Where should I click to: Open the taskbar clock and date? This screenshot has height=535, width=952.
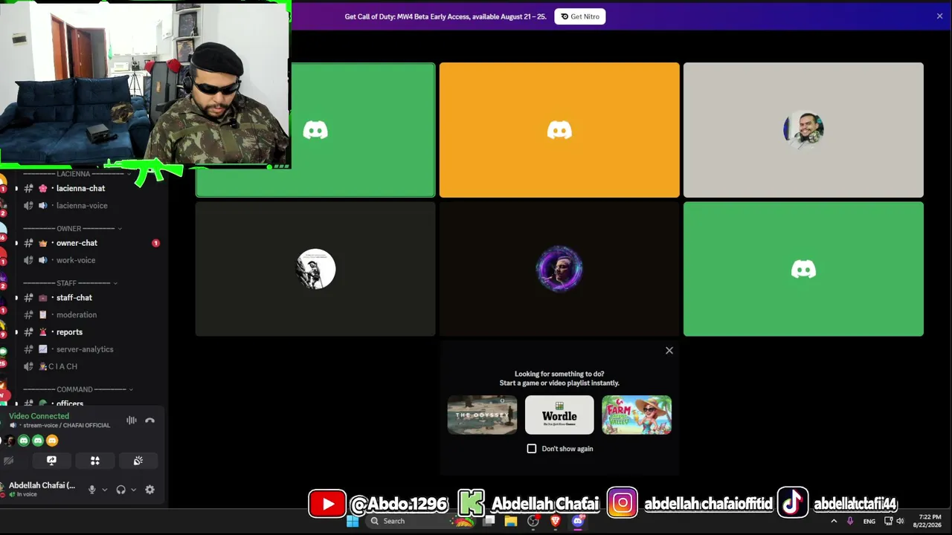[930, 521]
